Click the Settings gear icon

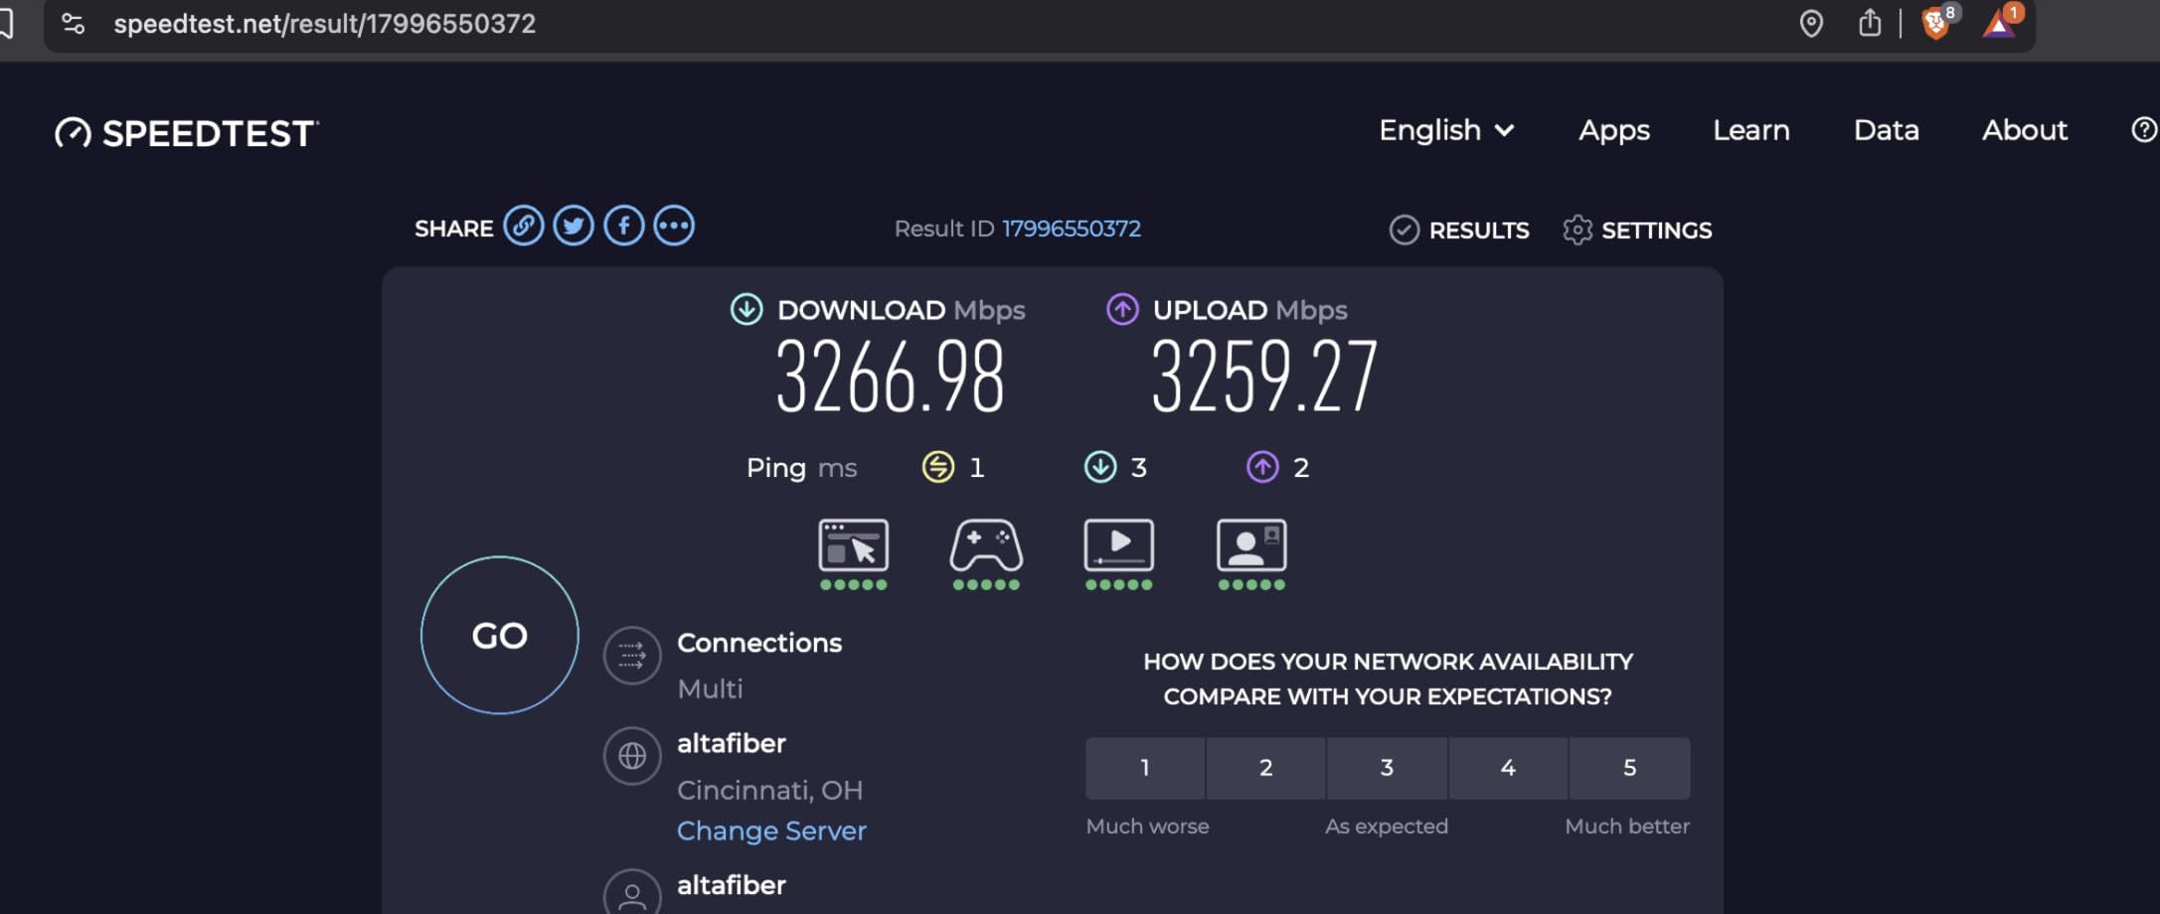click(1578, 229)
